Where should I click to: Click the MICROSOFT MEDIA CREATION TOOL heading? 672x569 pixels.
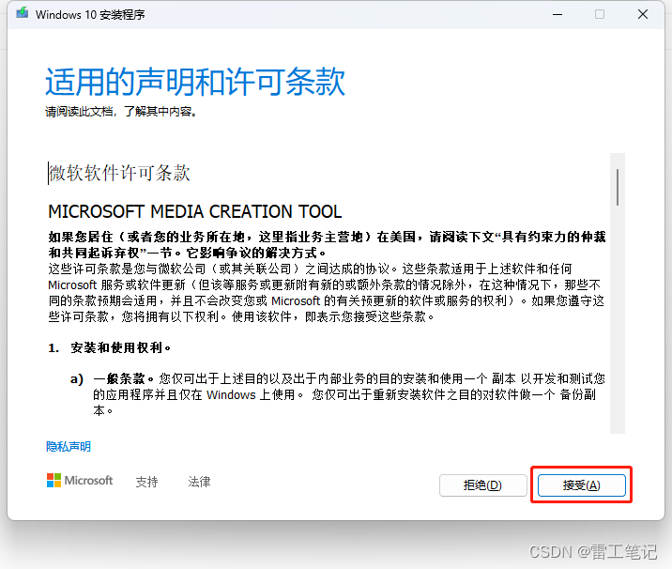tap(195, 212)
